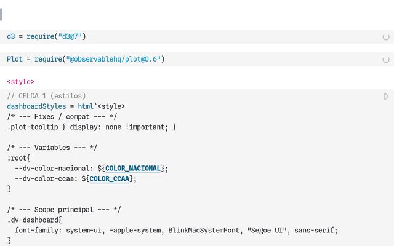The image size is (394, 246).
Task: Place cursor in the d3 variable name
Action: [11, 37]
